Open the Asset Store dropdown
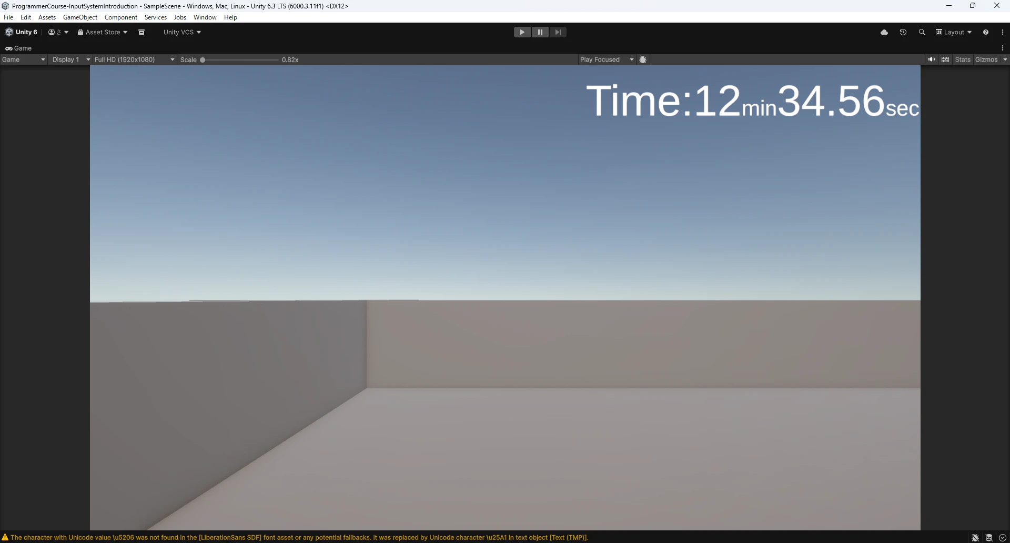This screenshot has height=543, width=1010. [x=103, y=32]
